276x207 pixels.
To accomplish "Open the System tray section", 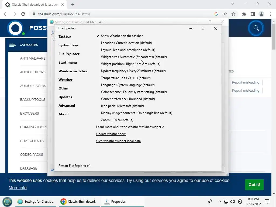I will 68,45.
